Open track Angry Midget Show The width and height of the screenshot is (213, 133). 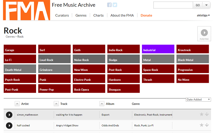pos(67,125)
